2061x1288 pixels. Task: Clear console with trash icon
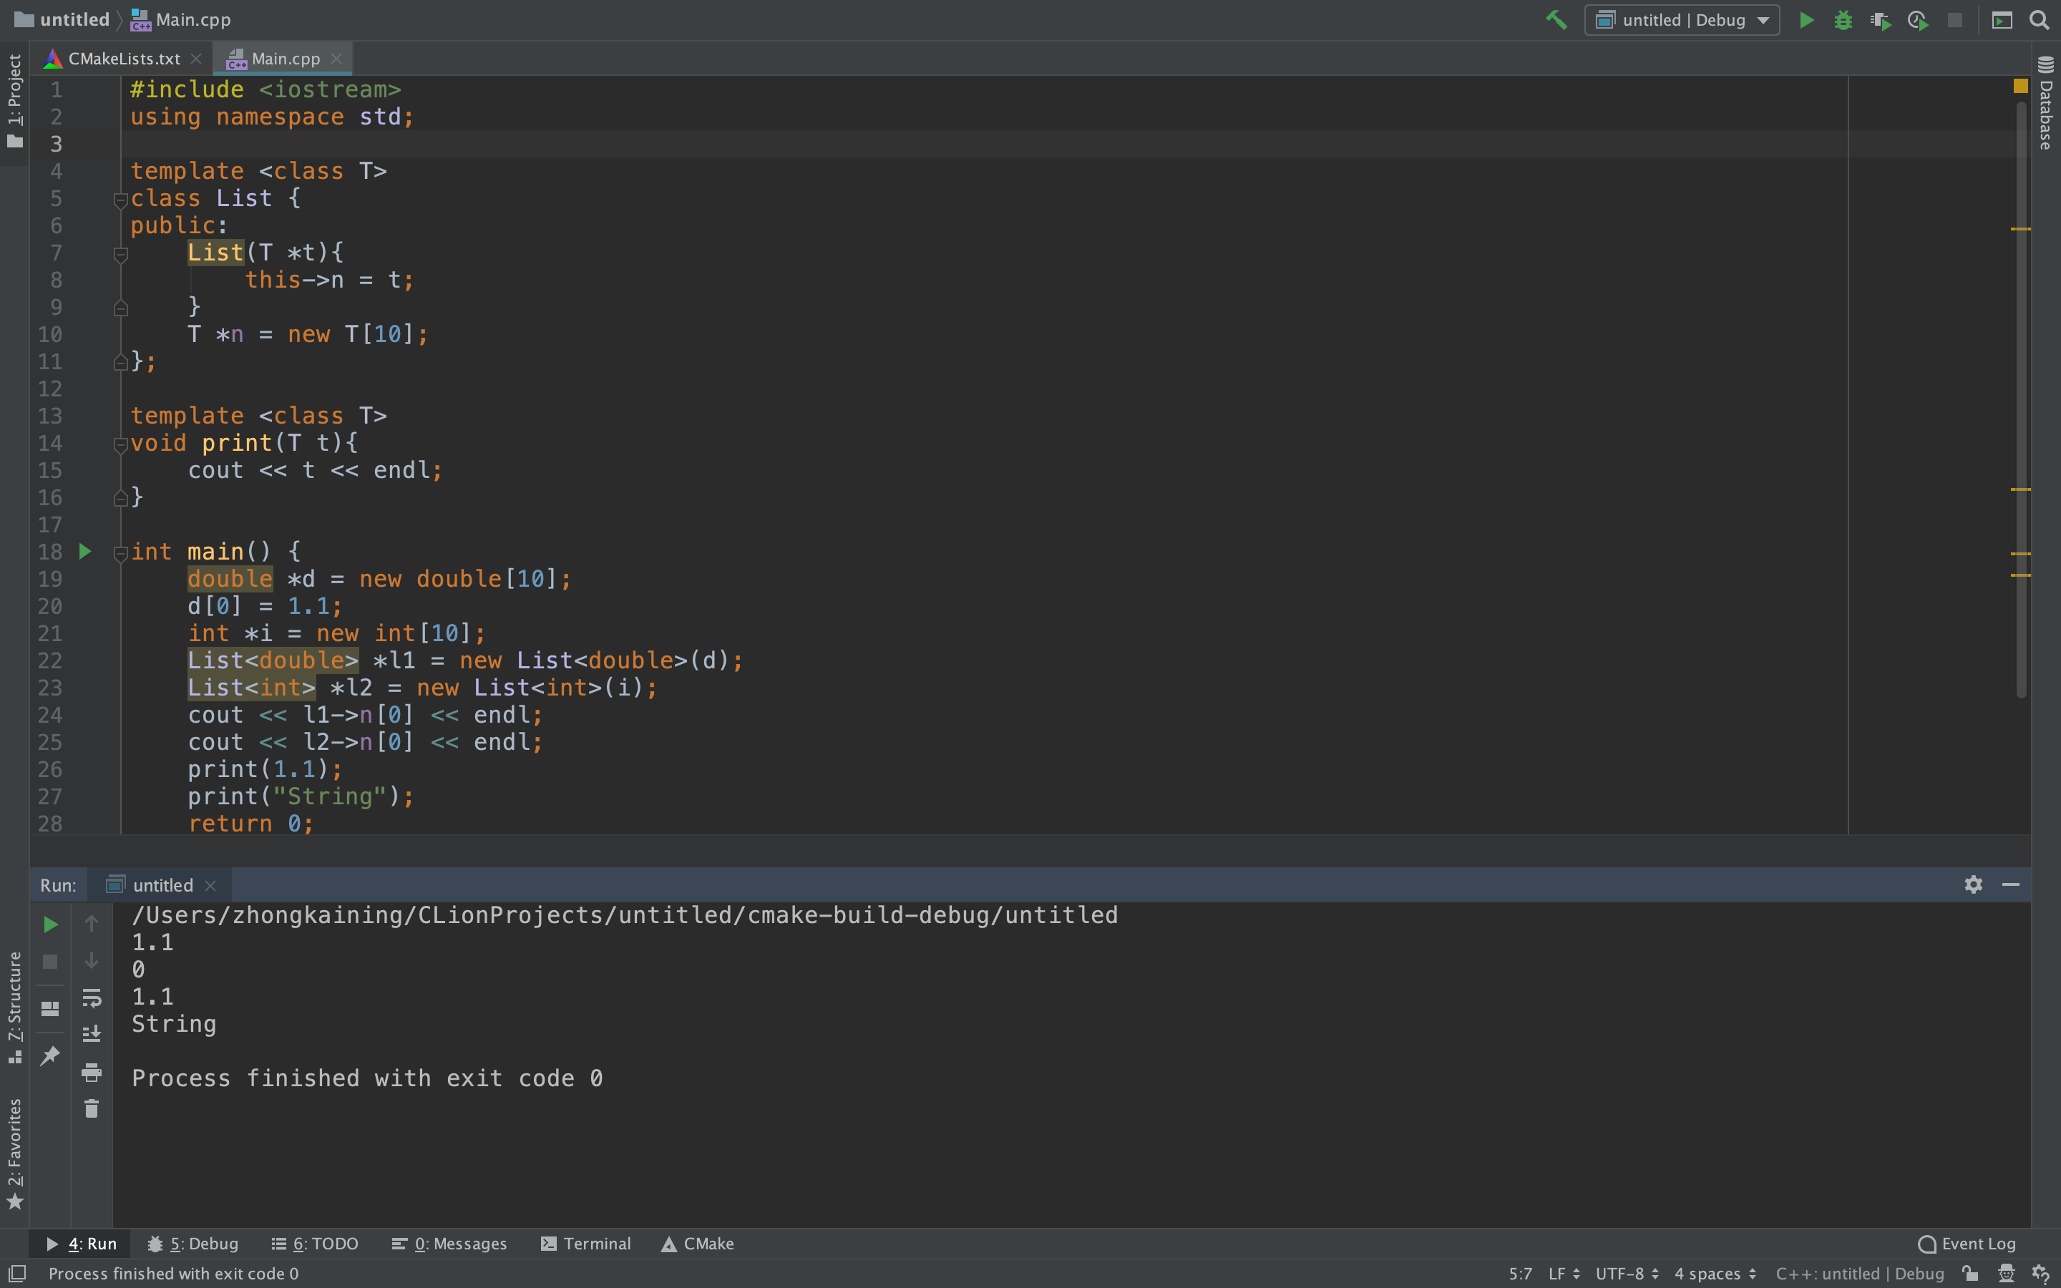tap(92, 1109)
